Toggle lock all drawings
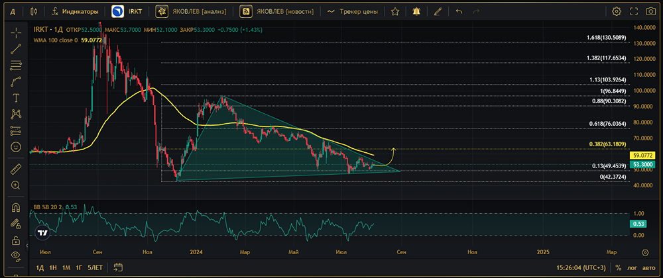 pos(15,239)
